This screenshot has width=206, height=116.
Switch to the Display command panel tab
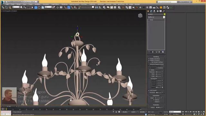pyautogui.click(x=161, y=11)
